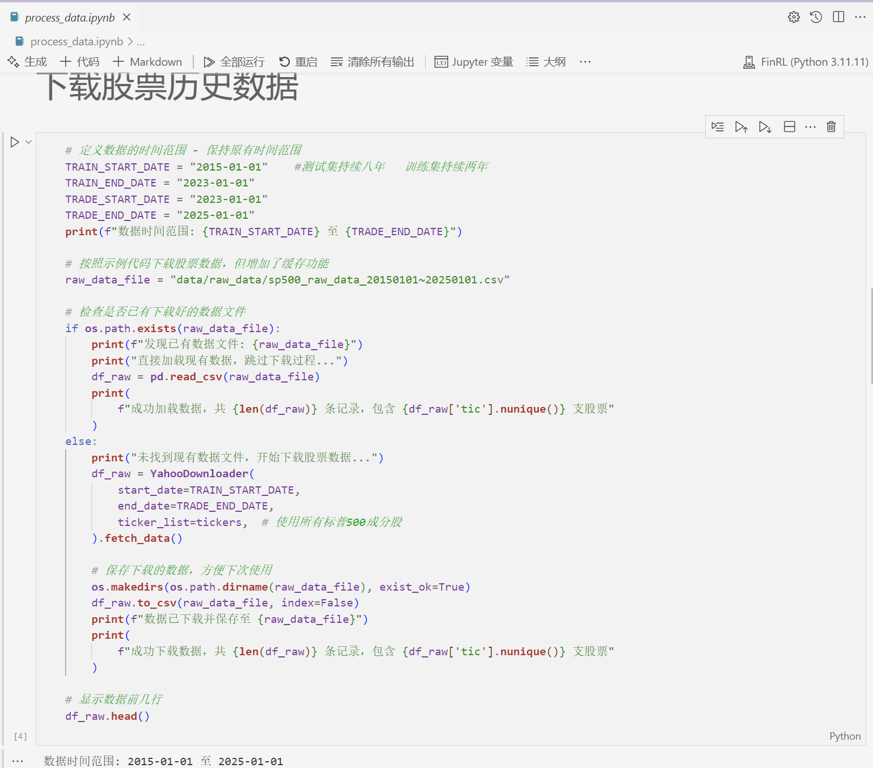Click Run All (全部运行) button
Viewport: 873px width, 768px height.
coord(234,62)
